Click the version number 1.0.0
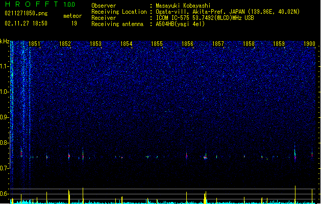Screen dimensions: 321x204 pyautogui.click(x=69, y=5)
